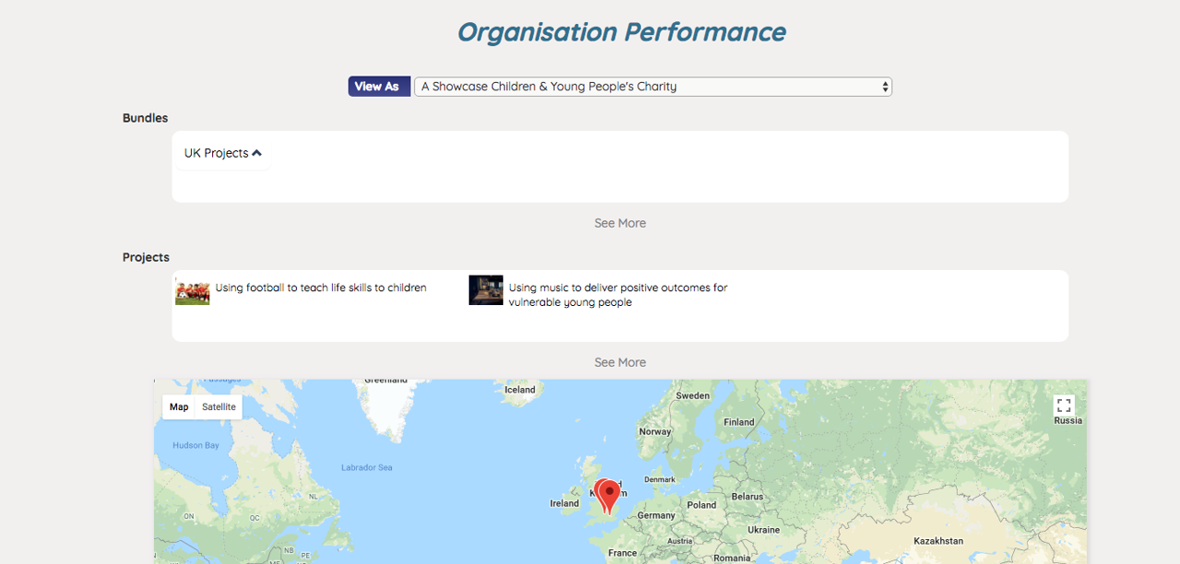Click the Greenland label on map
The width and height of the screenshot is (1180, 564).
point(386,381)
